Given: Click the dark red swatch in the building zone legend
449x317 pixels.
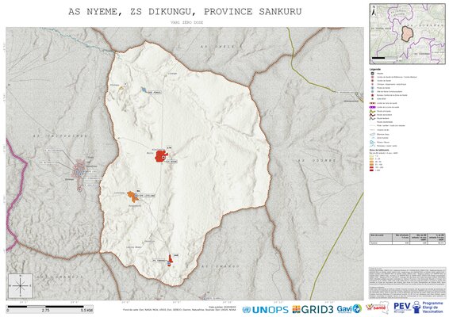Looking at the screenshot, I should 372,170.
